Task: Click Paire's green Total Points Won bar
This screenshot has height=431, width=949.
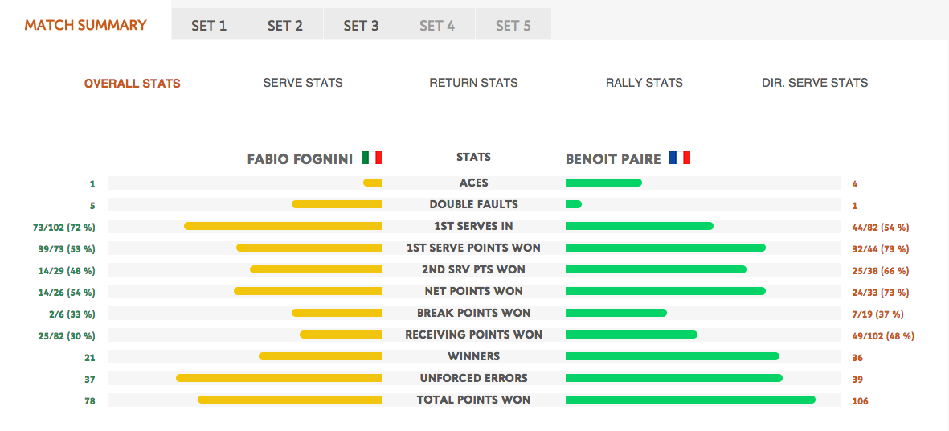Action: 690,400
